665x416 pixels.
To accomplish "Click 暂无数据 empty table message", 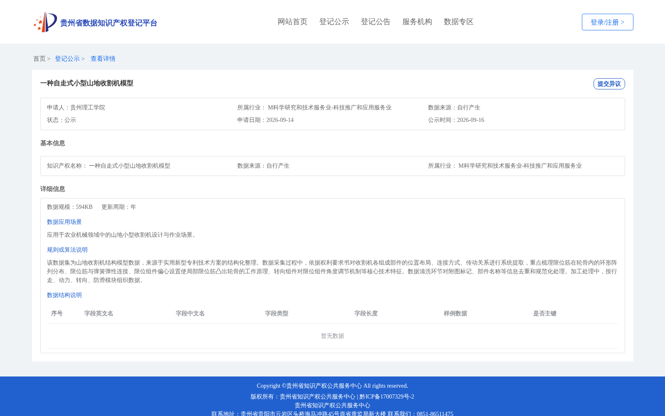I will 332,336.
